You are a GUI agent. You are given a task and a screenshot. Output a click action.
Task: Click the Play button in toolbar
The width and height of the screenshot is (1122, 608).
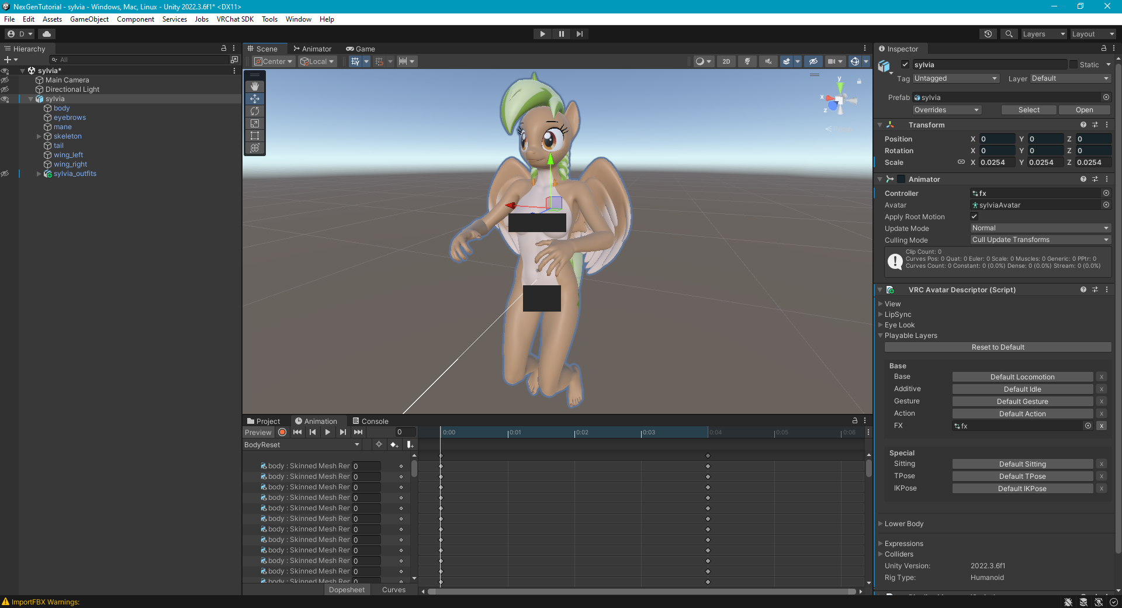[542, 34]
